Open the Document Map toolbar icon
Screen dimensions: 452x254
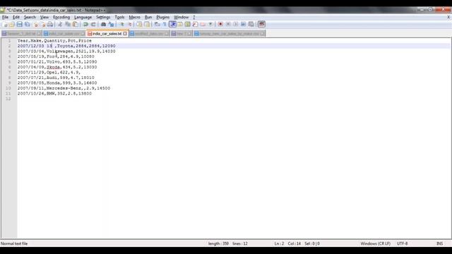pyautogui.click(x=187, y=24)
